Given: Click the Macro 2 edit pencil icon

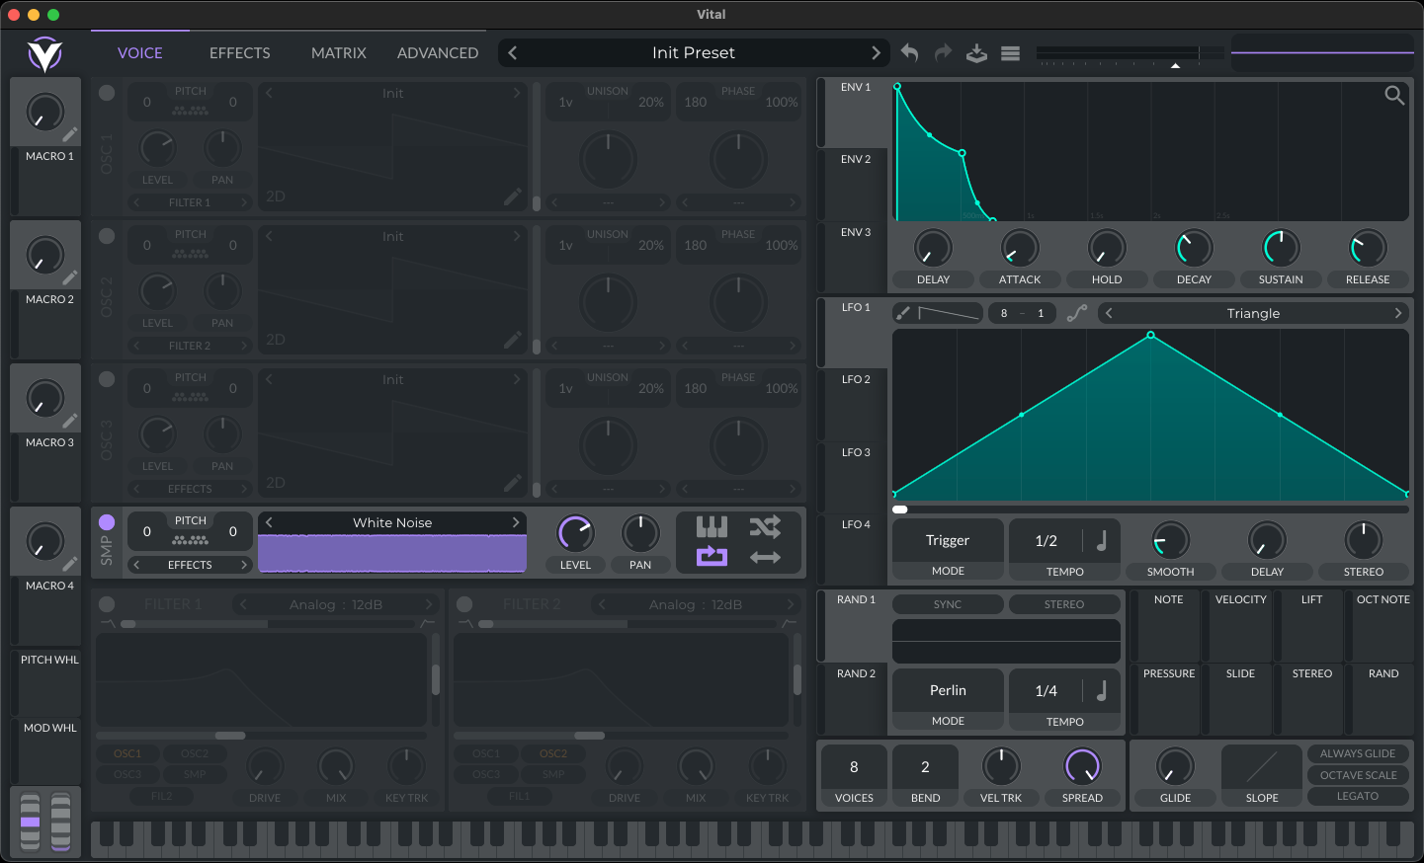Looking at the screenshot, I should 70,278.
